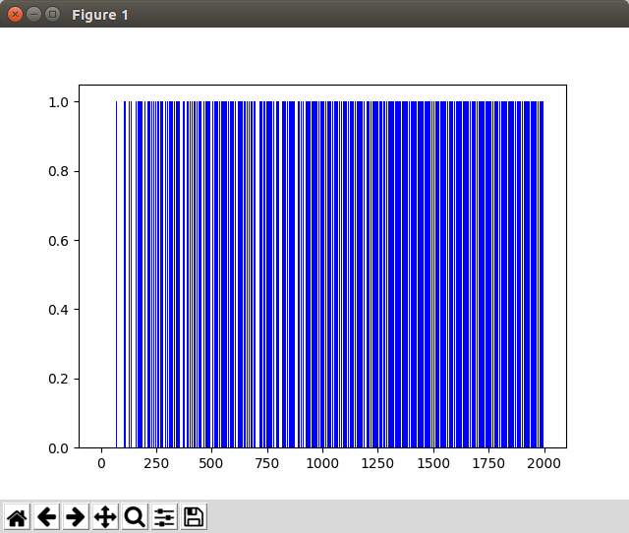Screen dimensions: 629x533
Task: Click the x-axis tick label 1500
Action: pyautogui.click(x=433, y=463)
